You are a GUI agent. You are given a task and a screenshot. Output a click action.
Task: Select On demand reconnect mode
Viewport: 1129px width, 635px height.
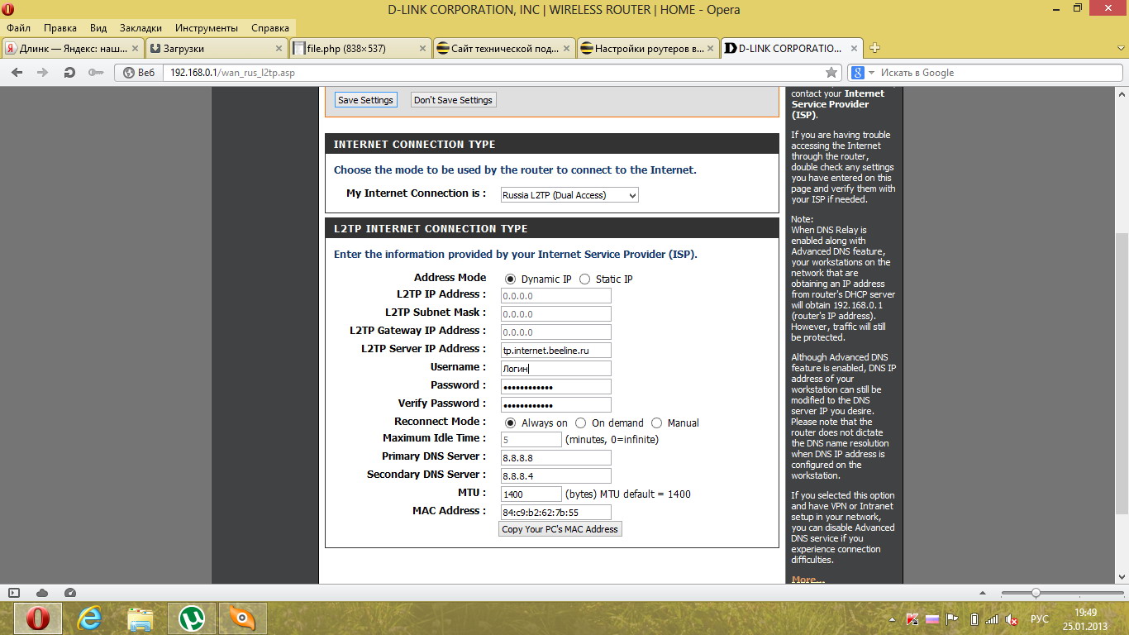coord(581,423)
